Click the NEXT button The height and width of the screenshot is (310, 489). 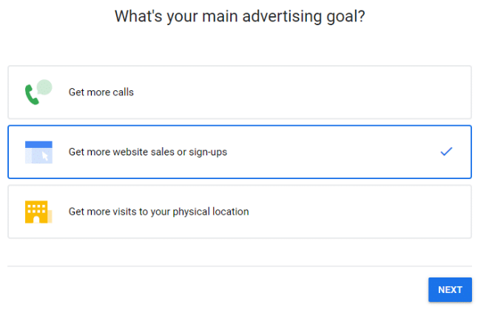(450, 290)
